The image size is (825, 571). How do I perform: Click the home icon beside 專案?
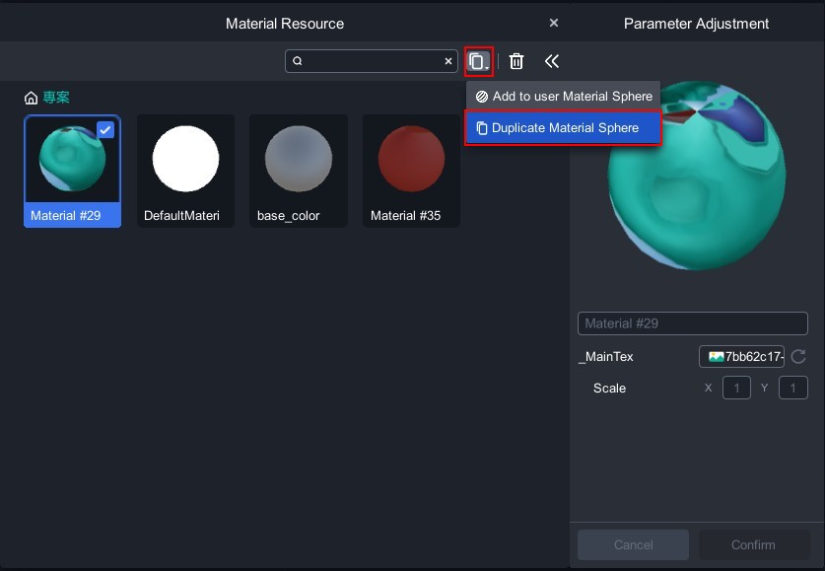32,98
